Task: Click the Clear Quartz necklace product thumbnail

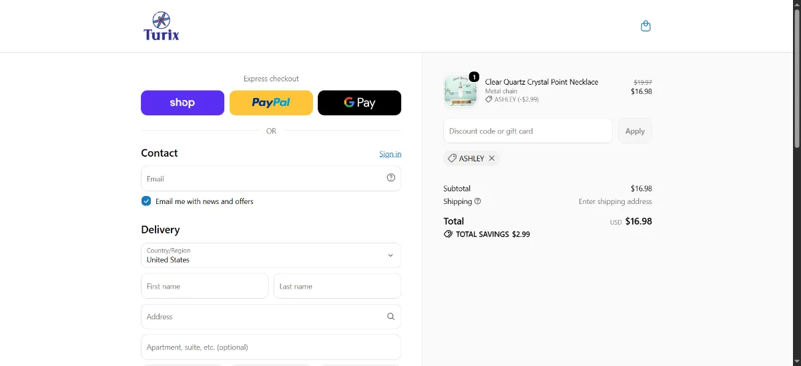Action: pos(461,91)
